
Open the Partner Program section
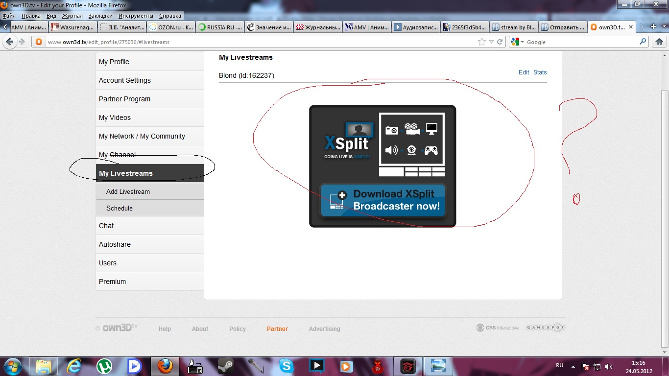click(150, 99)
